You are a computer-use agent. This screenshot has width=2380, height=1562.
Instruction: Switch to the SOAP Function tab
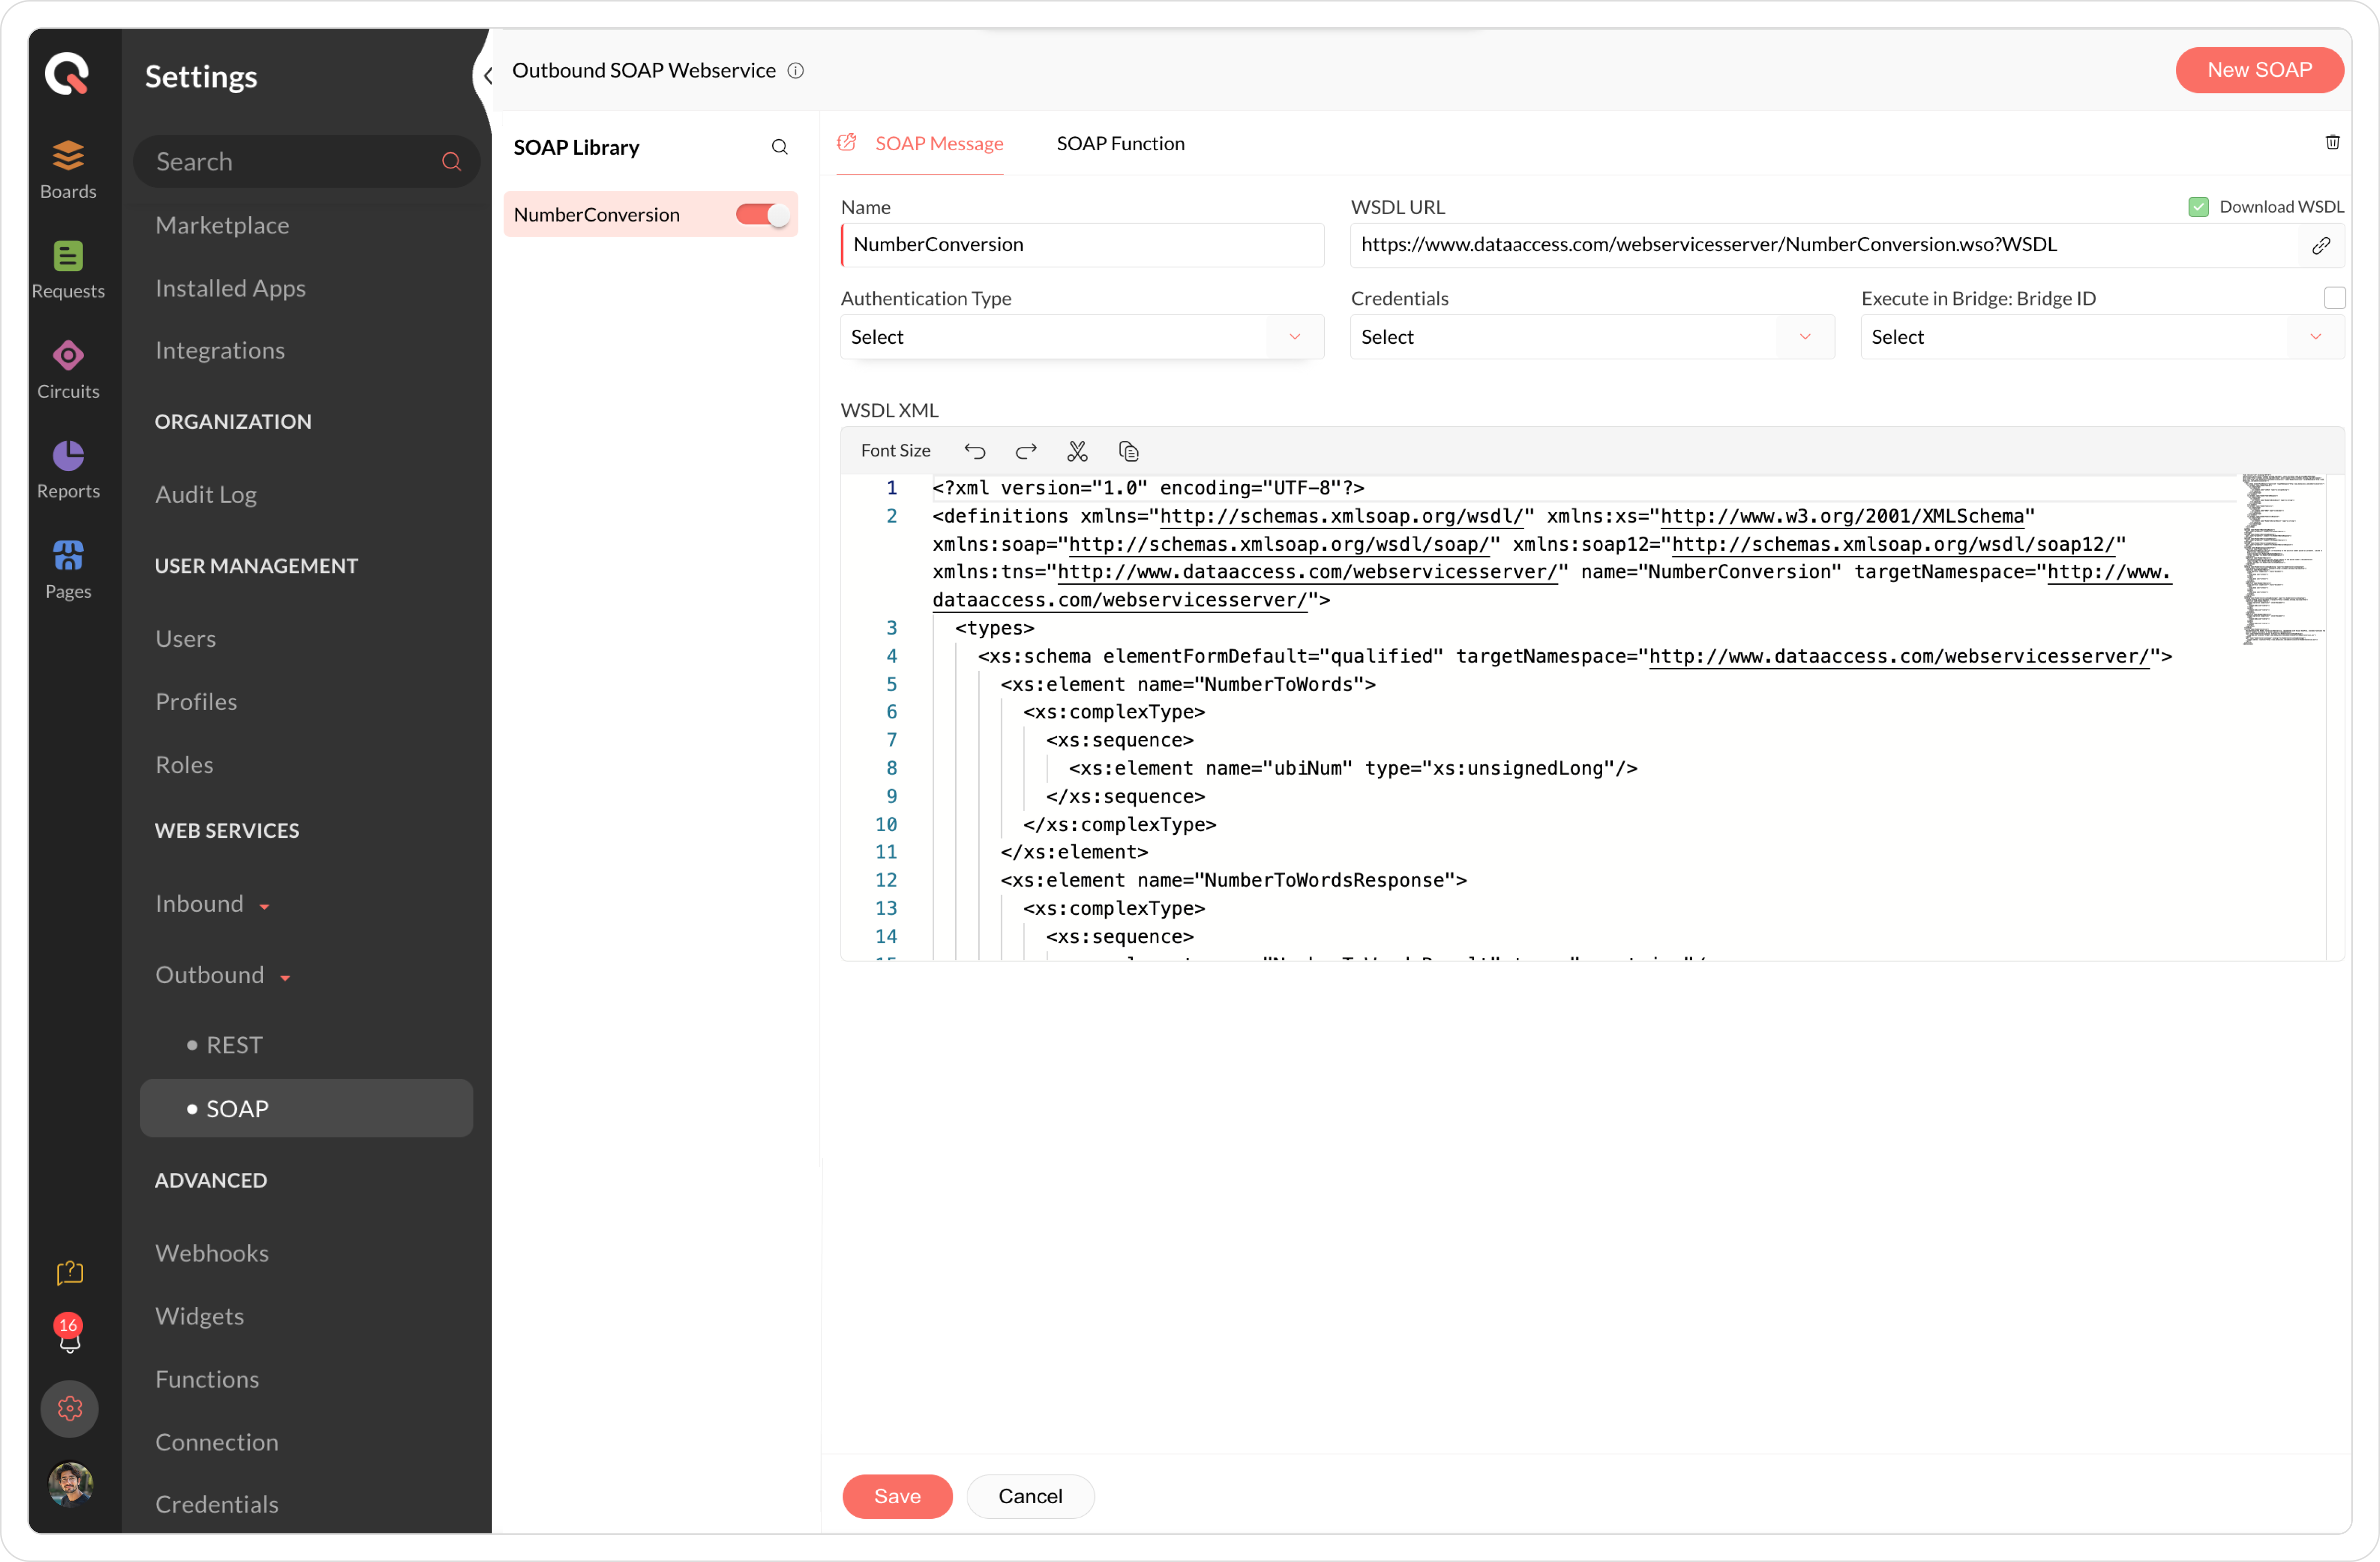pyautogui.click(x=1120, y=143)
